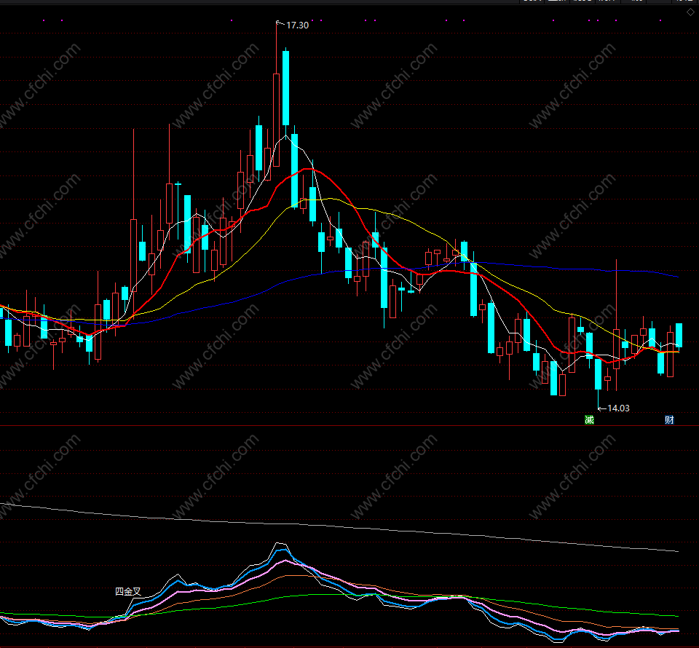Click the blue 财 financial marker
699x648 pixels.
[x=669, y=420]
